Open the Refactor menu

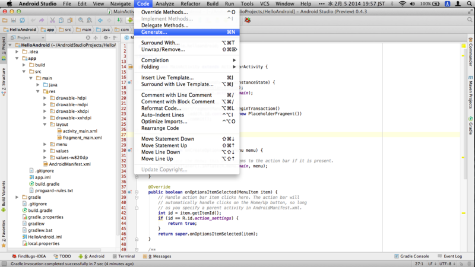coord(190,4)
